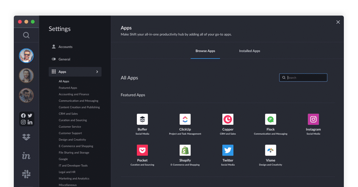Select the Featured Apps category
Viewport: 358px width, 187px height.
point(68,88)
